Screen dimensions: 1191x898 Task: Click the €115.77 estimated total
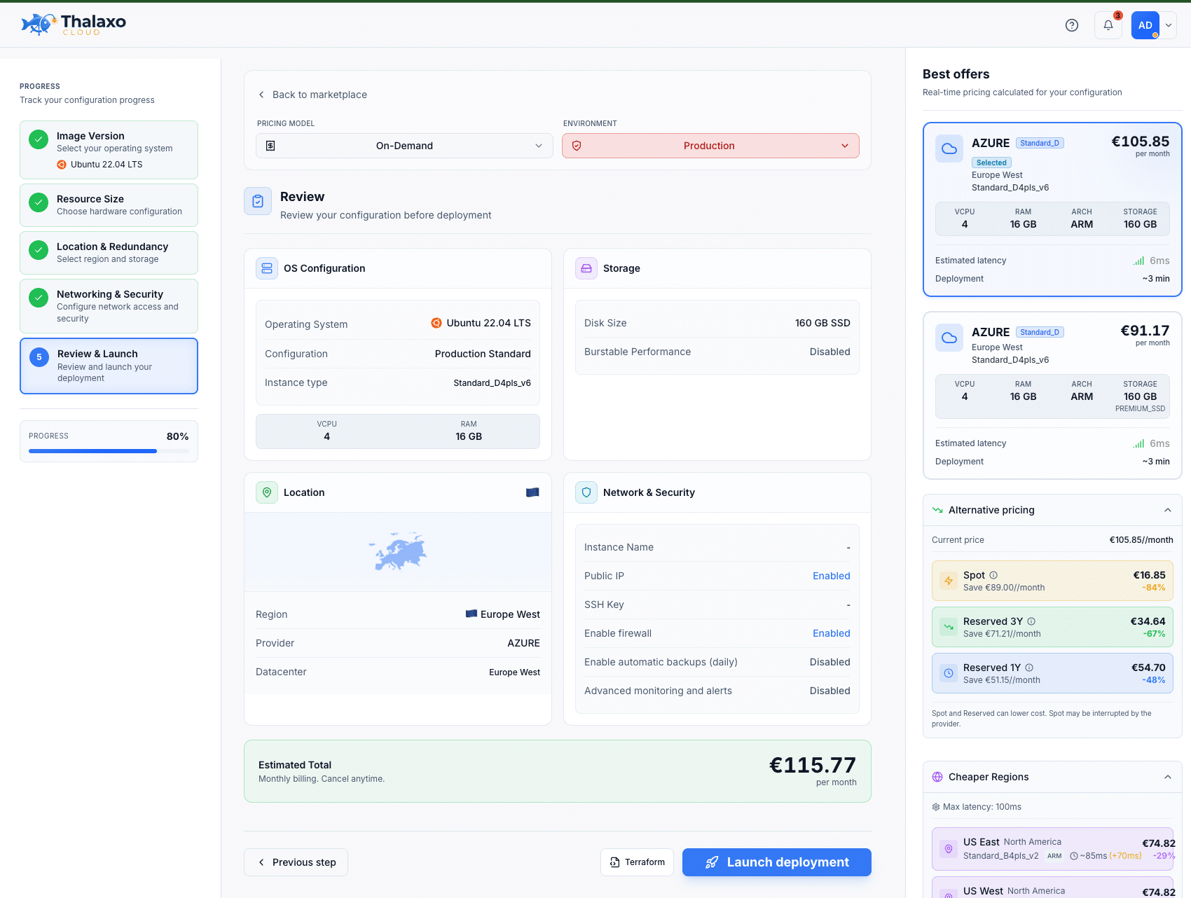click(x=813, y=765)
